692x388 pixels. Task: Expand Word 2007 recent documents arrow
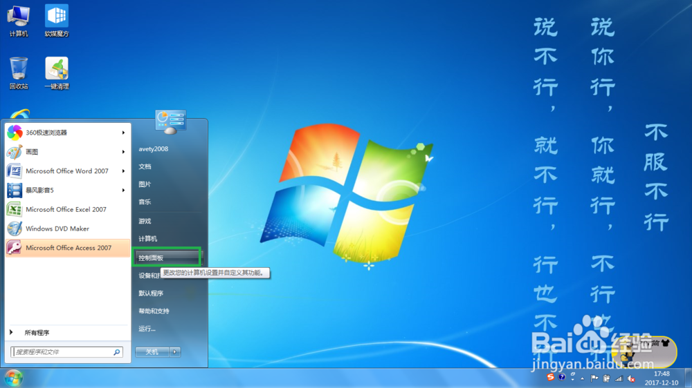click(x=124, y=171)
